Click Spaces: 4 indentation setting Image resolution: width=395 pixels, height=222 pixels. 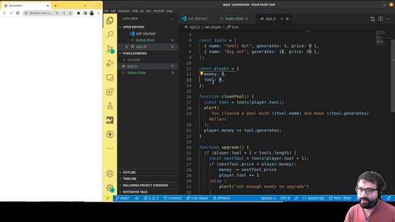268,198
